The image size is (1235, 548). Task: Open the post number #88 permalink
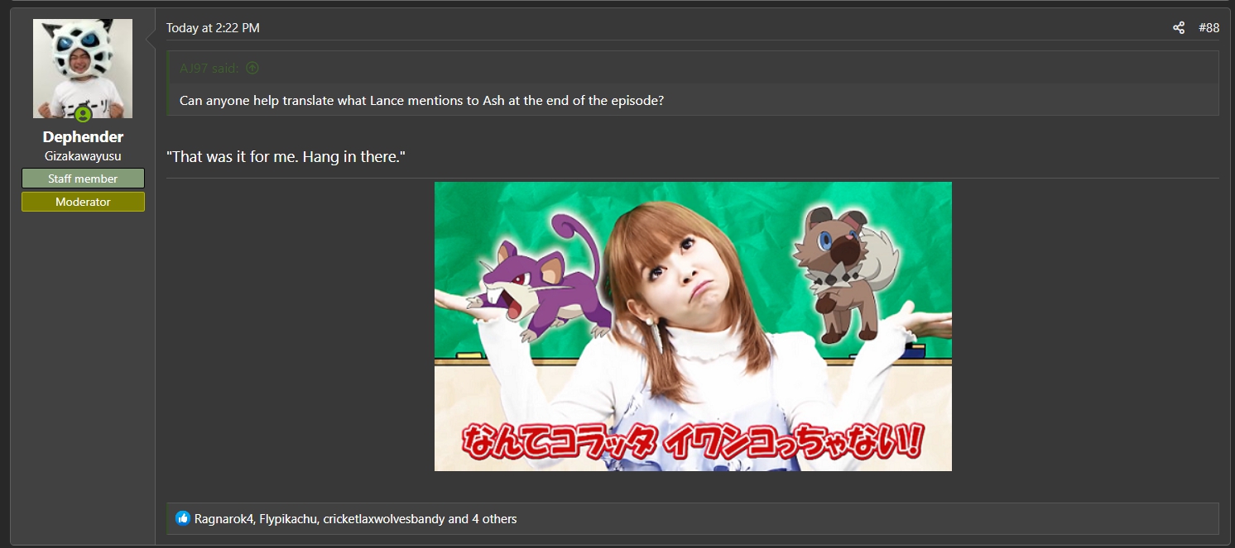pos(1209,28)
